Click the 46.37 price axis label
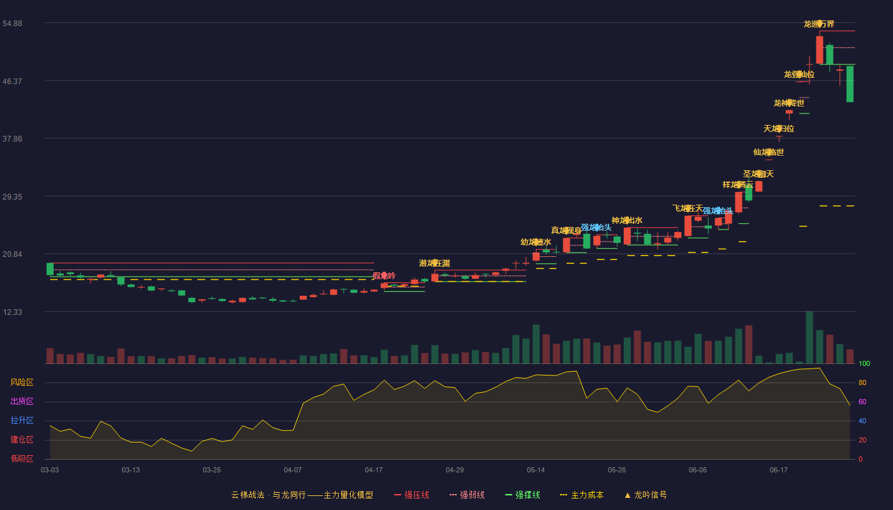This screenshot has width=893, height=510. pos(12,82)
